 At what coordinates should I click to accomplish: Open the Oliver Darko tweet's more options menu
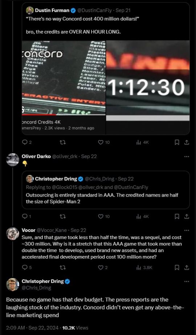pyautogui.click(x=187, y=157)
